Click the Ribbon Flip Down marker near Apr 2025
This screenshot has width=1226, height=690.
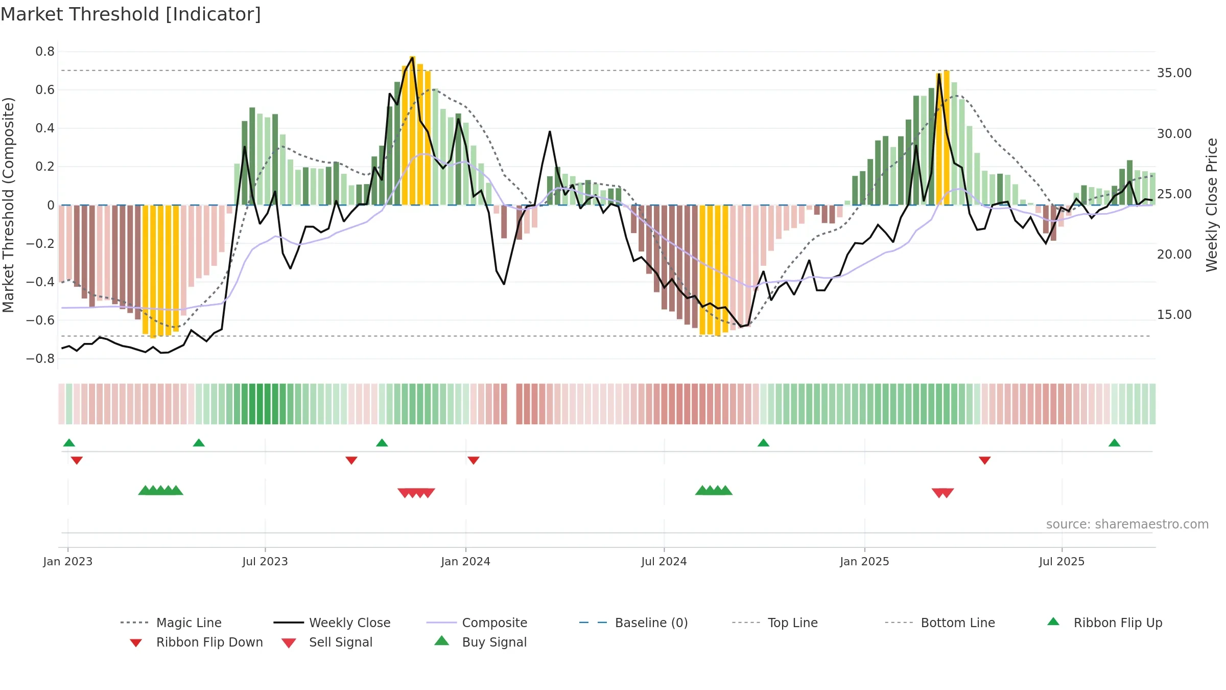tap(985, 461)
